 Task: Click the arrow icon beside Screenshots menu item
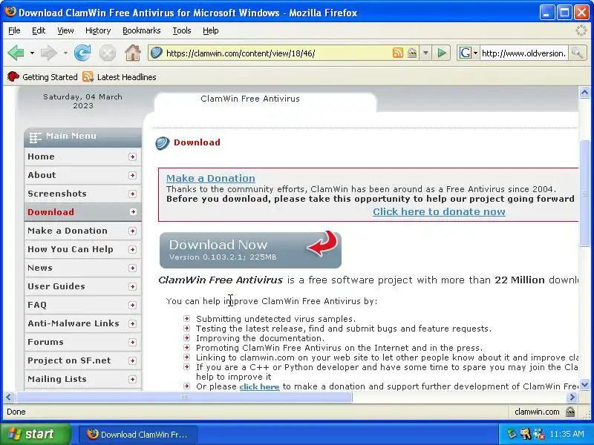[x=132, y=194]
